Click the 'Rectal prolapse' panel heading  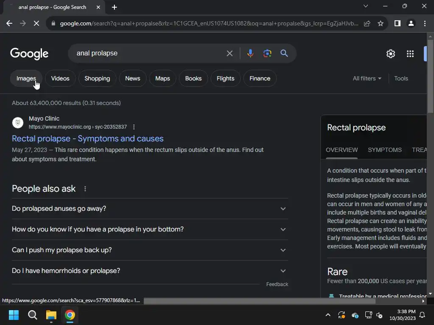[x=356, y=128]
